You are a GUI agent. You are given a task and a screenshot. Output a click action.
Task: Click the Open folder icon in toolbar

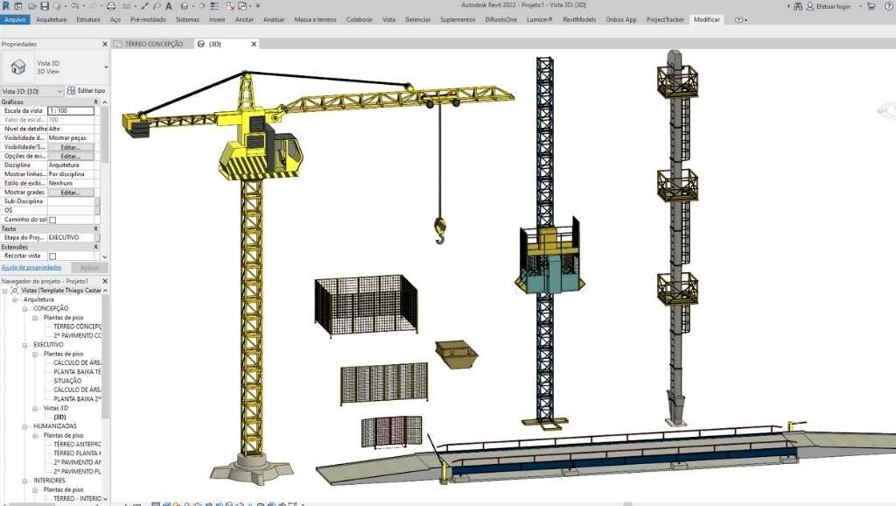click(x=30, y=6)
